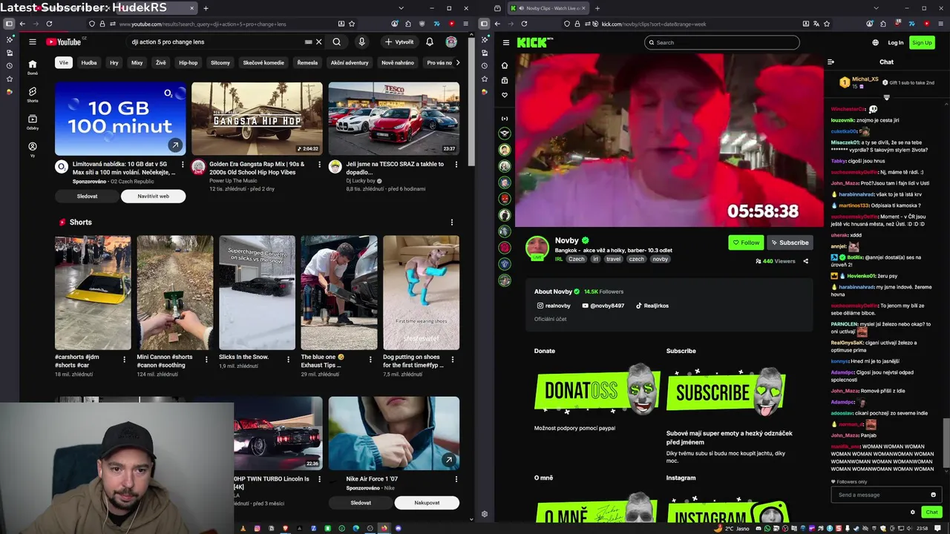Collapse the Kick chat panel
This screenshot has width=950, height=534.
(x=831, y=62)
